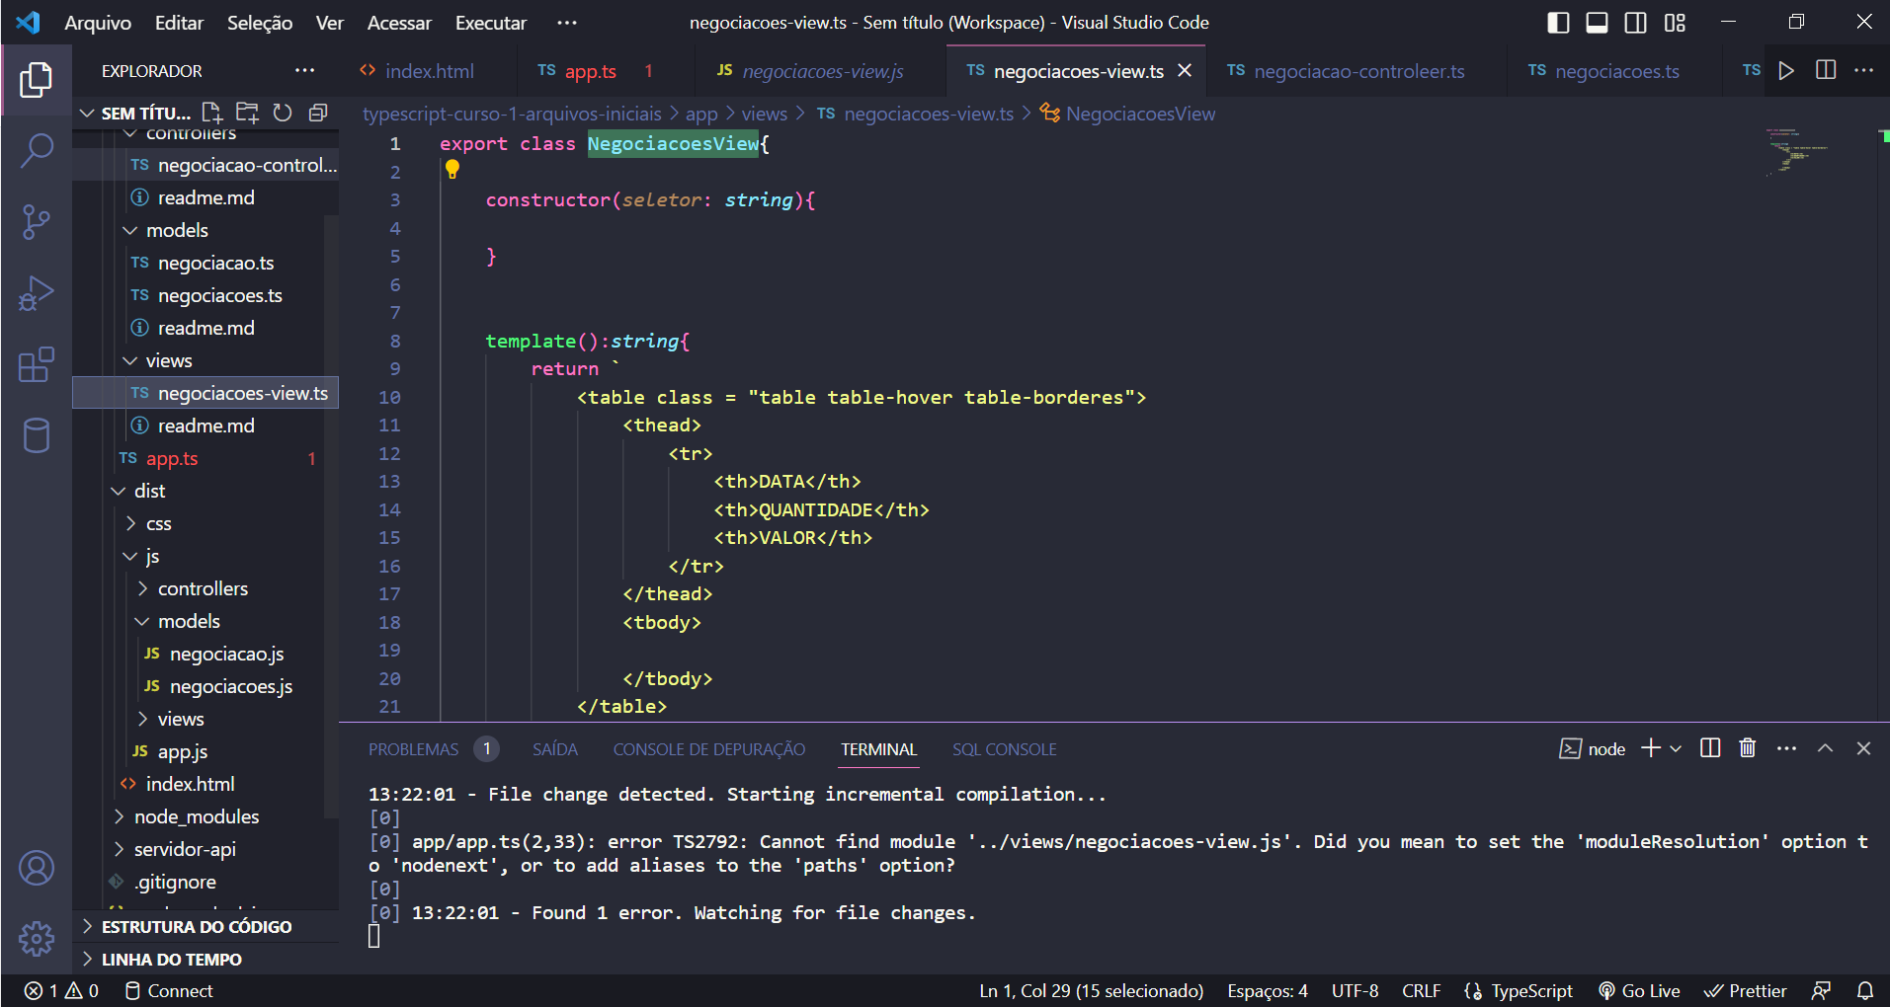This screenshot has width=1890, height=1007.
Task: Open the Manage gear icon
Action: coord(37,939)
